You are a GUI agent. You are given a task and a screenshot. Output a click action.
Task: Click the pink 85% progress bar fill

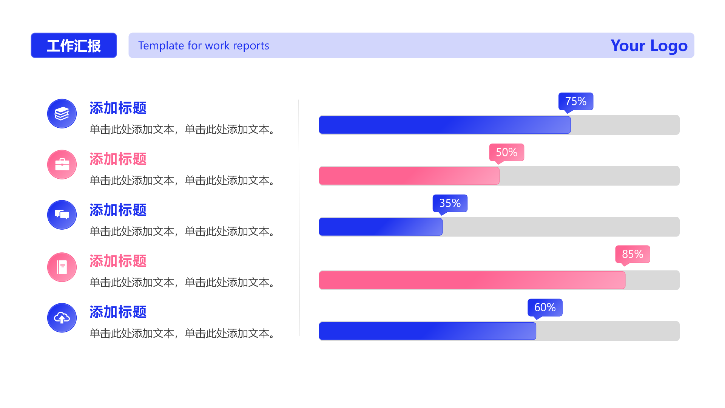coord(472,280)
